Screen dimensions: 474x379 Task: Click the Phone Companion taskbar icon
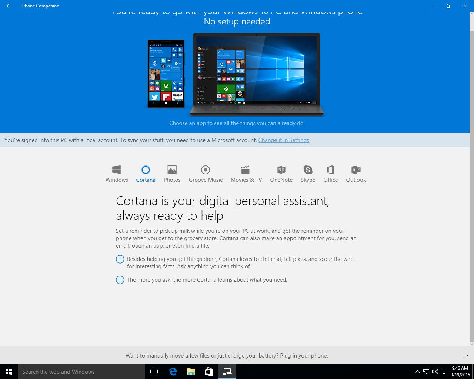(227, 372)
